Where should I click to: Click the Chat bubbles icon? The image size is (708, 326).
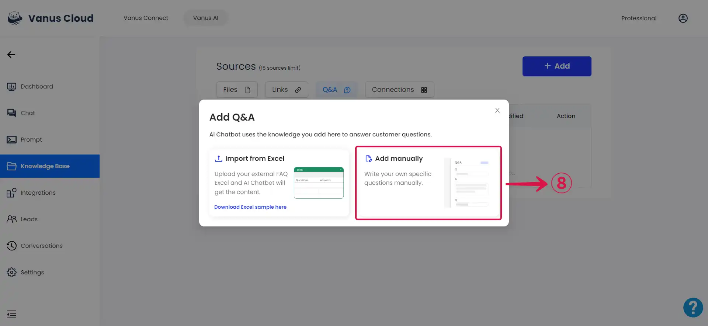point(11,113)
